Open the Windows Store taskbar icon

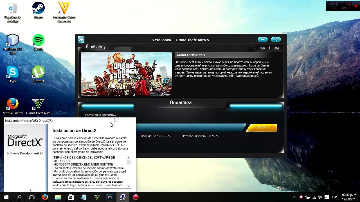[71, 197]
